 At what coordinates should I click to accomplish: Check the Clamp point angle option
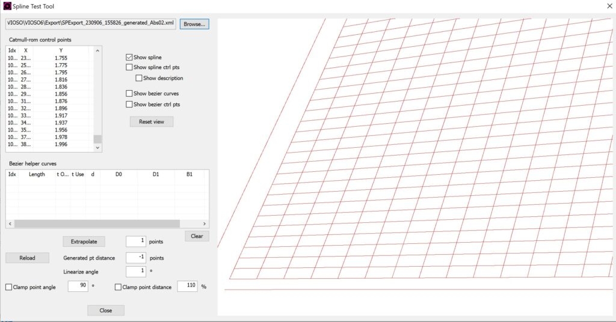pos(8,287)
